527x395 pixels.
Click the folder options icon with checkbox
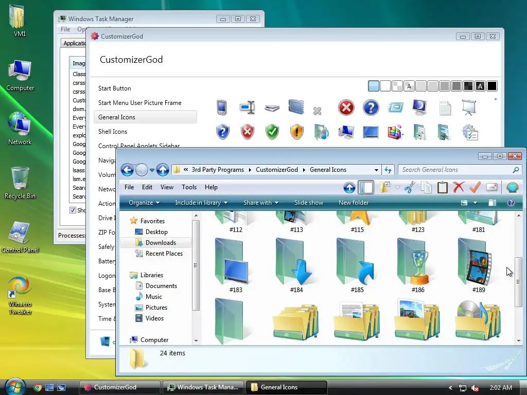click(385, 187)
